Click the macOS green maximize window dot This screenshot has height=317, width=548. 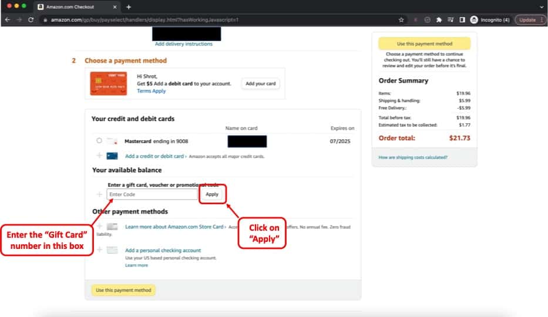[23, 6]
